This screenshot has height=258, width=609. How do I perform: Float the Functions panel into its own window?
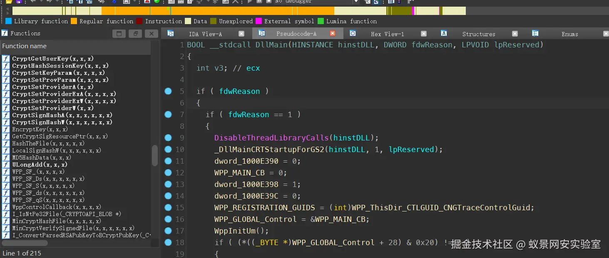pyautogui.click(x=135, y=34)
